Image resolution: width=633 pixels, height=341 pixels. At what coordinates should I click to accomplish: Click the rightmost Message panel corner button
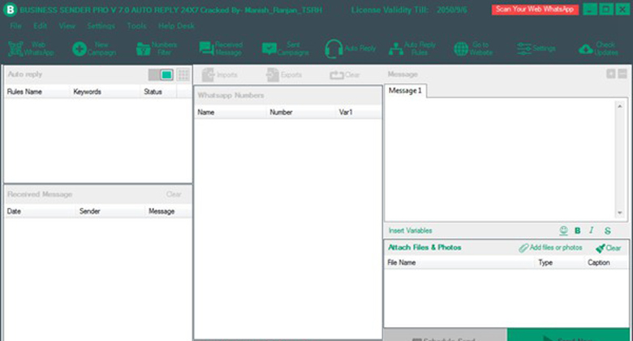pyautogui.click(x=622, y=74)
